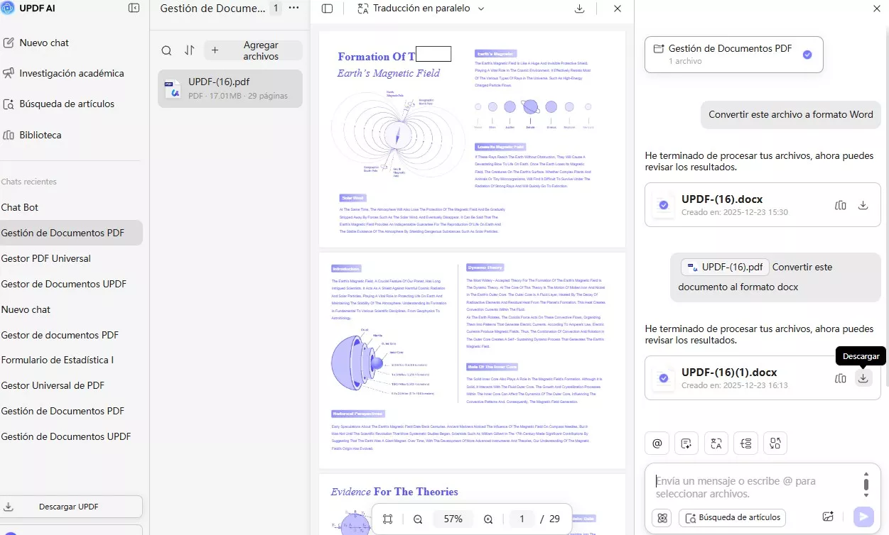Open recent chat Formulario de Estadística I

tap(58, 360)
